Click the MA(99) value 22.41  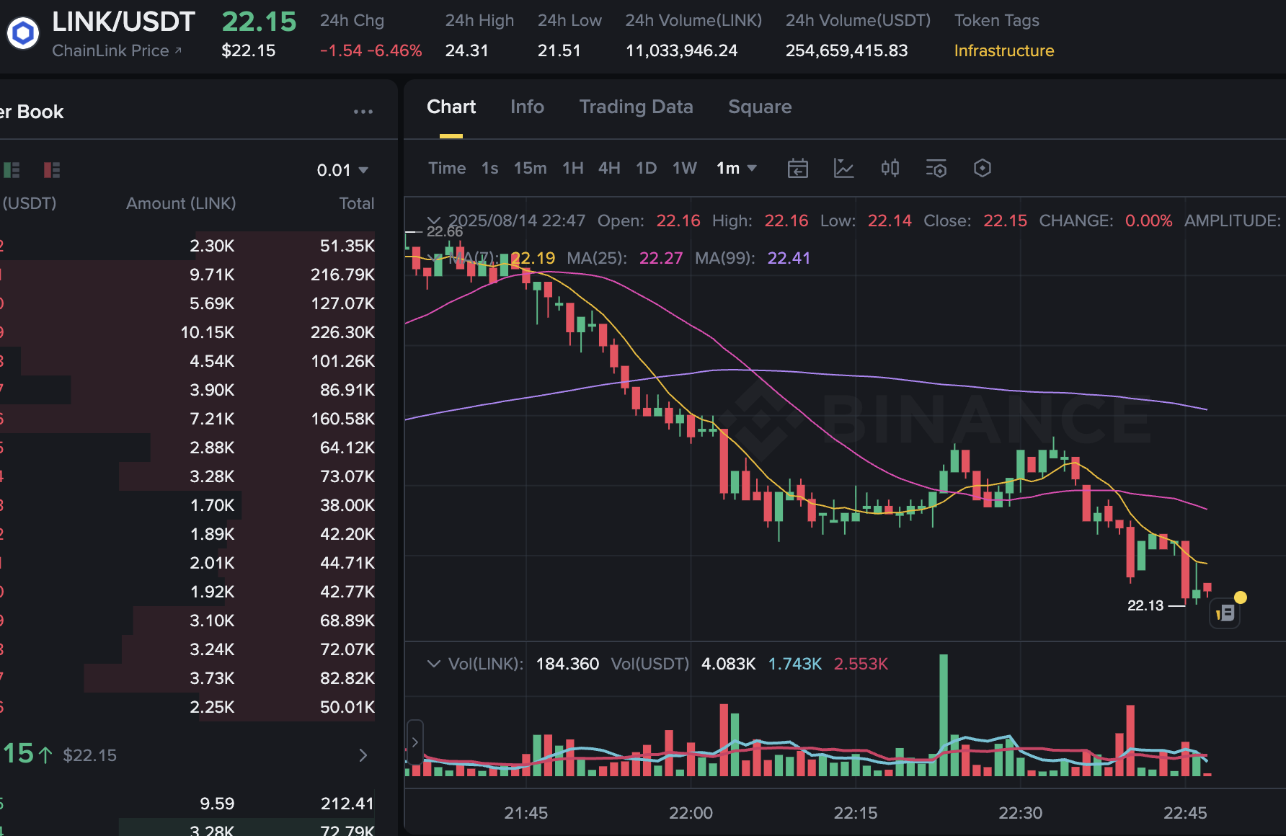[789, 258]
